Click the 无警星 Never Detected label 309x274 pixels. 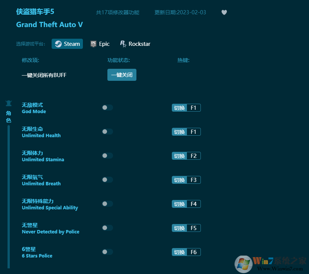[50, 229]
